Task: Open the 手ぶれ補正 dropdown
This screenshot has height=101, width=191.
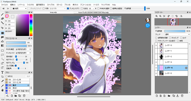Action: (23, 49)
